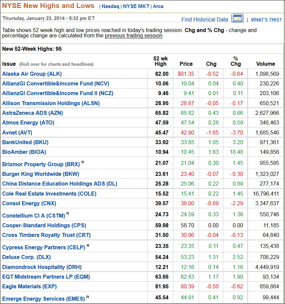
Task: Open Consol Energy (CNX) quote
Action: tap(29, 203)
